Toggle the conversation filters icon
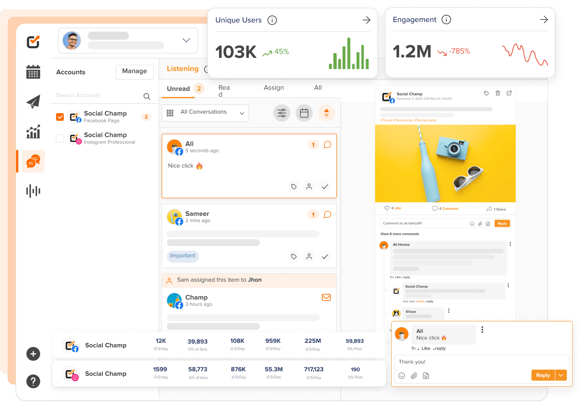583x402 pixels. point(281,113)
